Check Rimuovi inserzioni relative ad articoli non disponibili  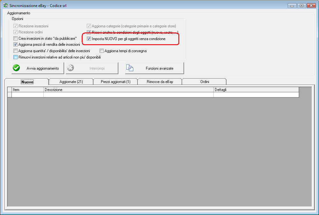(15, 57)
